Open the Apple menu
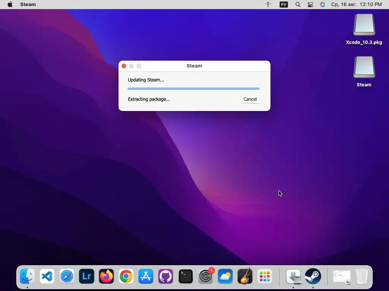Screen dimensions: 389x291 (10, 5)
